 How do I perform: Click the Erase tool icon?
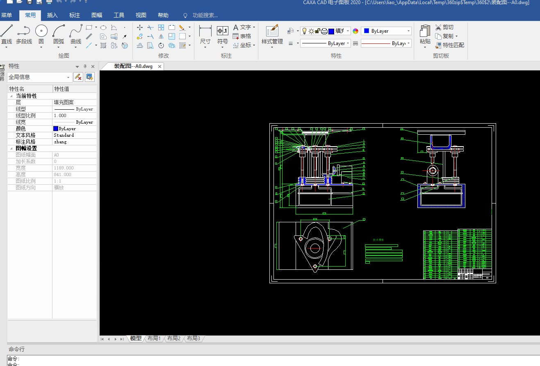tap(182, 27)
